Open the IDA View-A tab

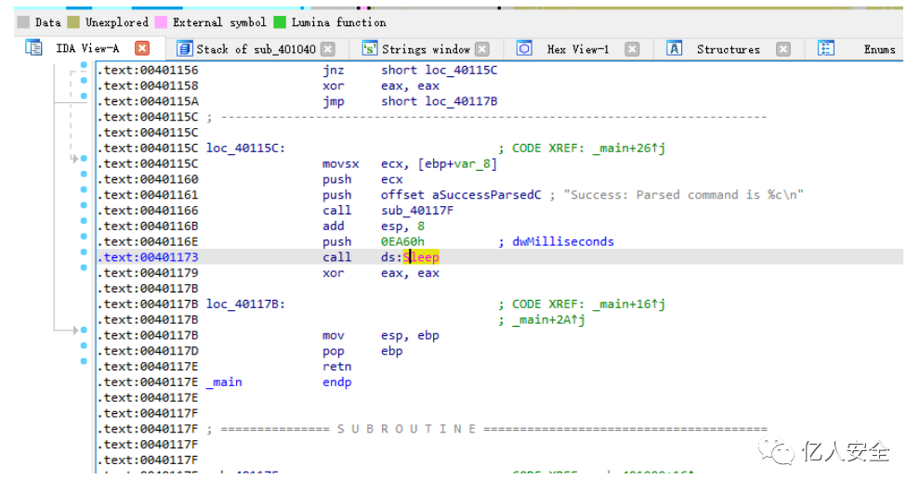(x=87, y=48)
